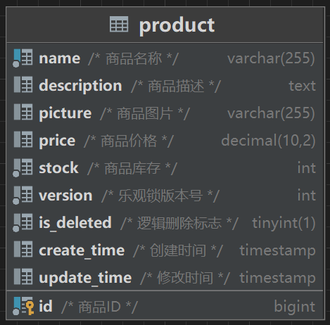Click the create_time column icon

point(23,249)
